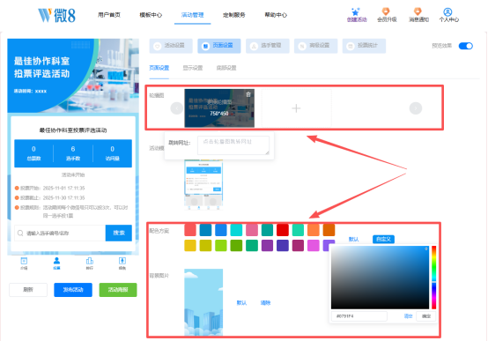Switch to the fourth settings pill tab
Image resolution: width=488 pixels, height=341 pixels.
click(316, 46)
